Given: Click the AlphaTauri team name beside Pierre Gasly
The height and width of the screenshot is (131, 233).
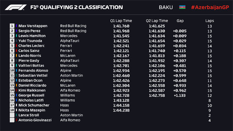Looking at the screenshot, I should 70,60.
